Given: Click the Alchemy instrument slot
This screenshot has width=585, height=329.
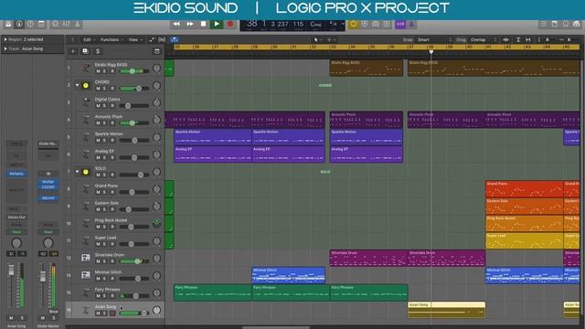Looking at the screenshot, I should click(16, 174).
